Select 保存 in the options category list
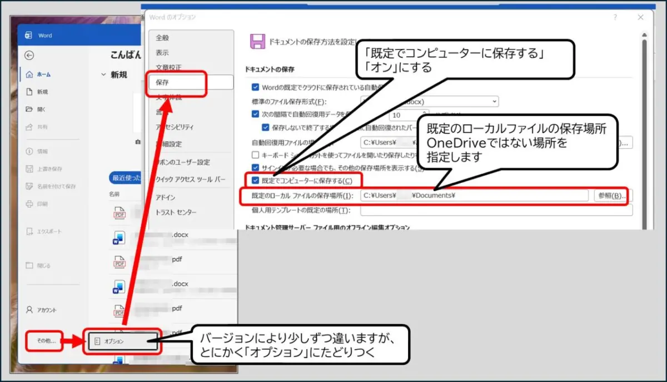 (191, 82)
